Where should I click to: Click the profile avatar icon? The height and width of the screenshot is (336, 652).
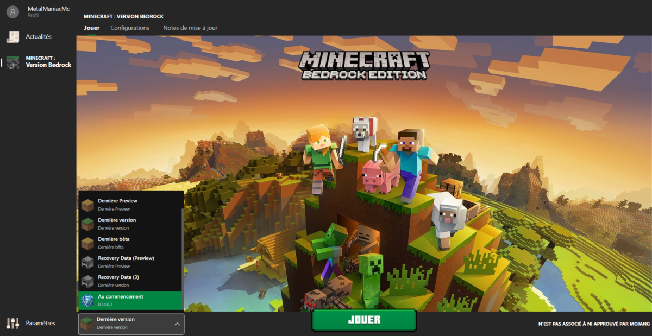(12, 11)
